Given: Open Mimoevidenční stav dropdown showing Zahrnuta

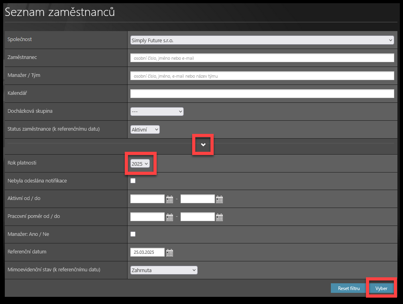Looking at the screenshot, I should [x=164, y=271].
